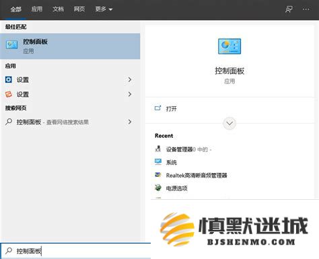This screenshot has height=259, width=319.
Task: Click the open-window icon beside 打开
Action: pyautogui.click(x=158, y=108)
